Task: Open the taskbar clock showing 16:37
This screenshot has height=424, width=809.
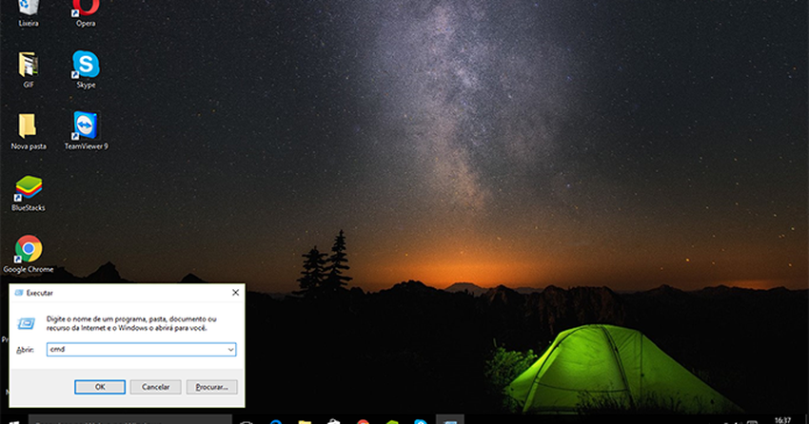Action: click(782, 420)
